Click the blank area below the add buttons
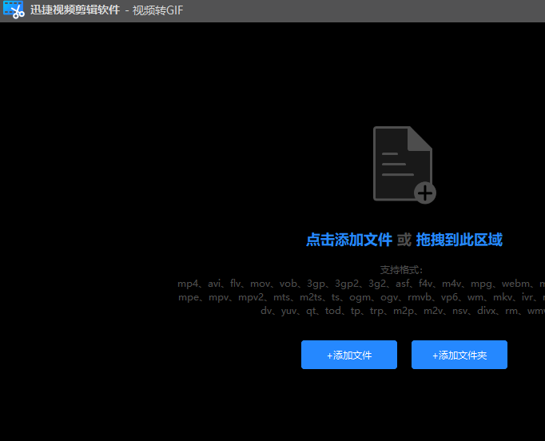Screen dimensions: 545x441 (404, 407)
